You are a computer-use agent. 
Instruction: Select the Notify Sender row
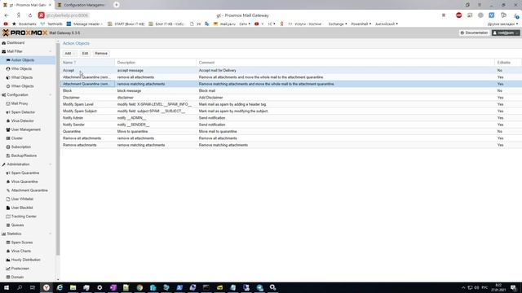tap(291, 125)
